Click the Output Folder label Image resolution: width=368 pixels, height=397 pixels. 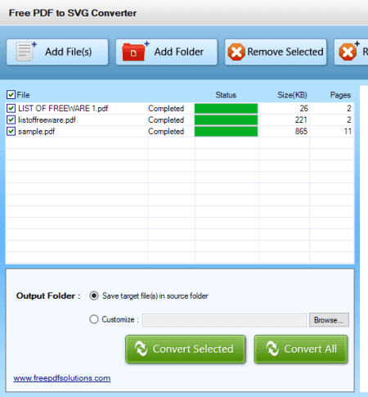point(48,295)
